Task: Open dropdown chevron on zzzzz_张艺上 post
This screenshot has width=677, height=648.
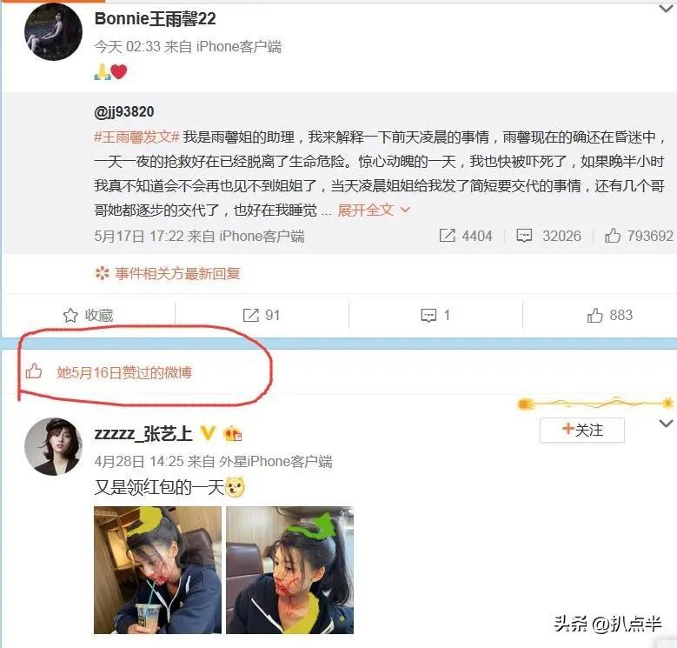Action: tap(666, 424)
